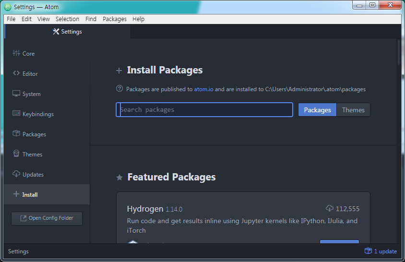This screenshot has height=262, width=405.
Task: Click the Settings label in status bar
Action: point(18,251)
